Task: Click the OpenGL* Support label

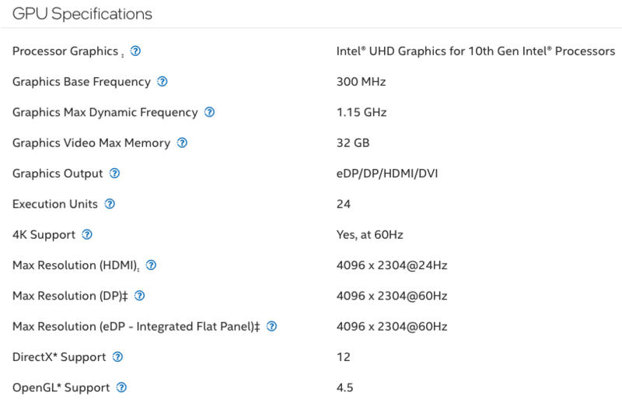Action: pyautogui.click(x=59, y=388)
